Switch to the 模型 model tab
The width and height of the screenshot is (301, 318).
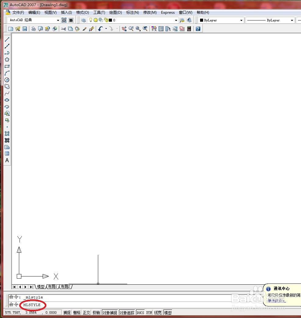point(41,287)
